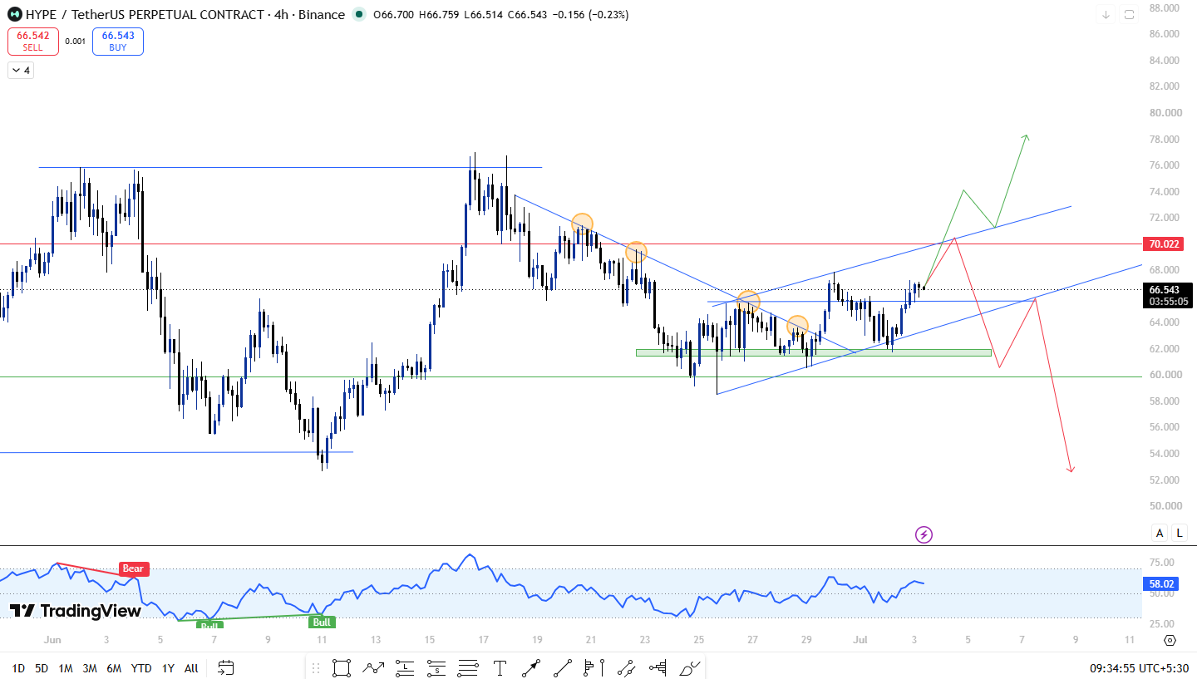
Task: Open timezone menu at 09:34:55 UTC+5:30
Action: (x=1139, y=667)
